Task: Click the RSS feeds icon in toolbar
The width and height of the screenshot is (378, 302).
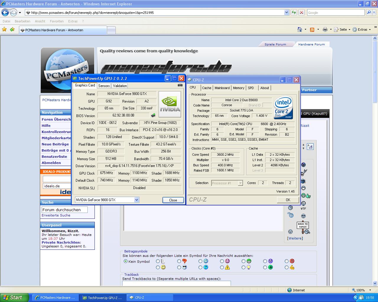Action: pos(312,29)
